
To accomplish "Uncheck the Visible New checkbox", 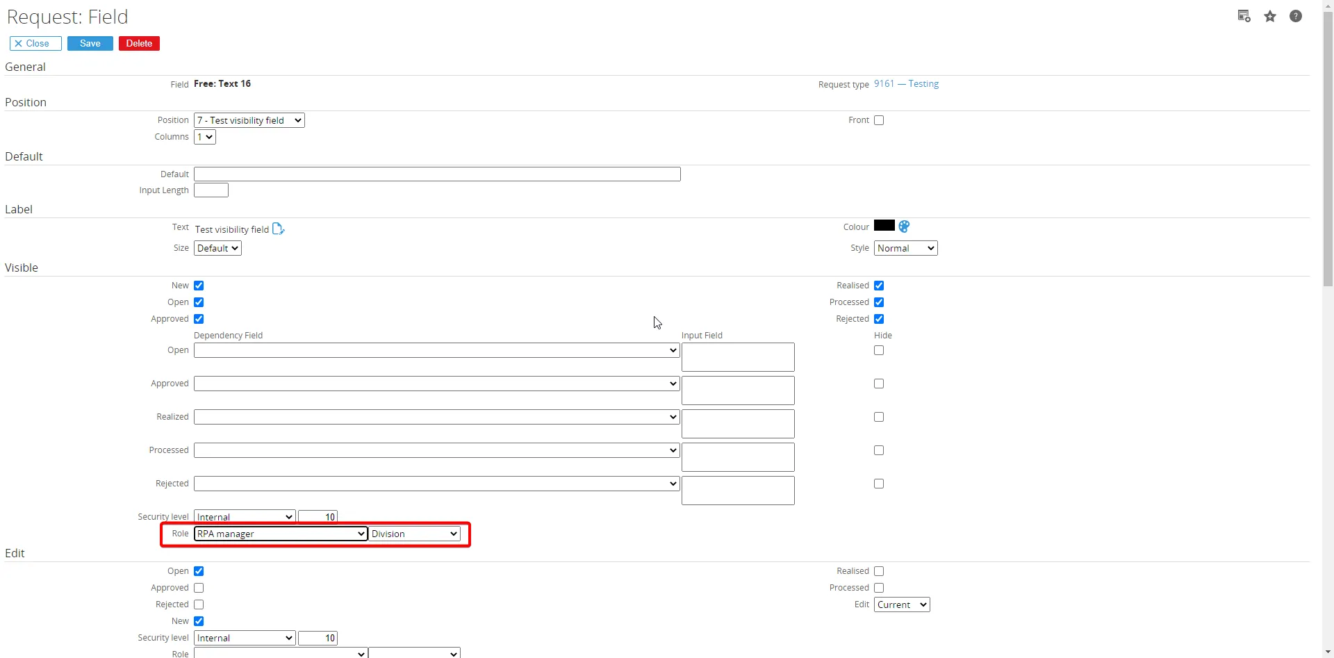I will pyautogui.click(x=199, y=286).
